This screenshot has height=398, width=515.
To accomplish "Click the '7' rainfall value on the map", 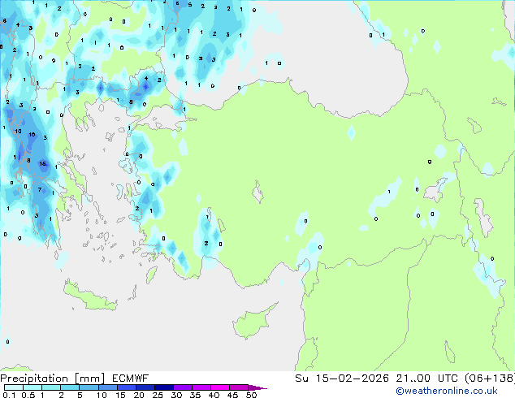I will (x=40, y=189).
